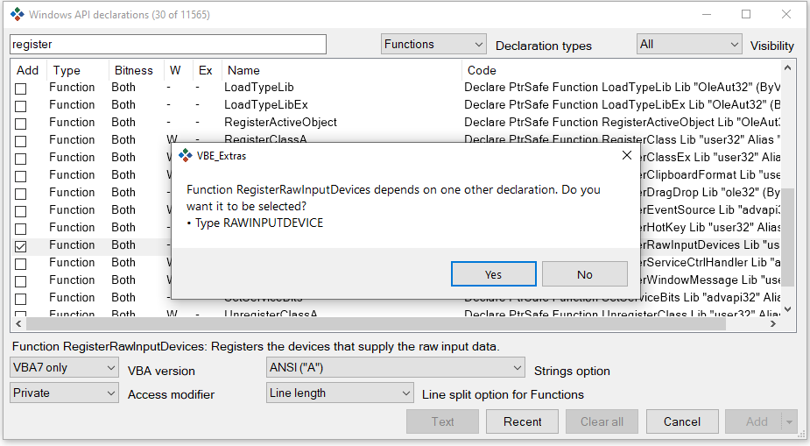Click the Clear all button
The height and width of the screenshot is (446, 810).
(602, 421)
